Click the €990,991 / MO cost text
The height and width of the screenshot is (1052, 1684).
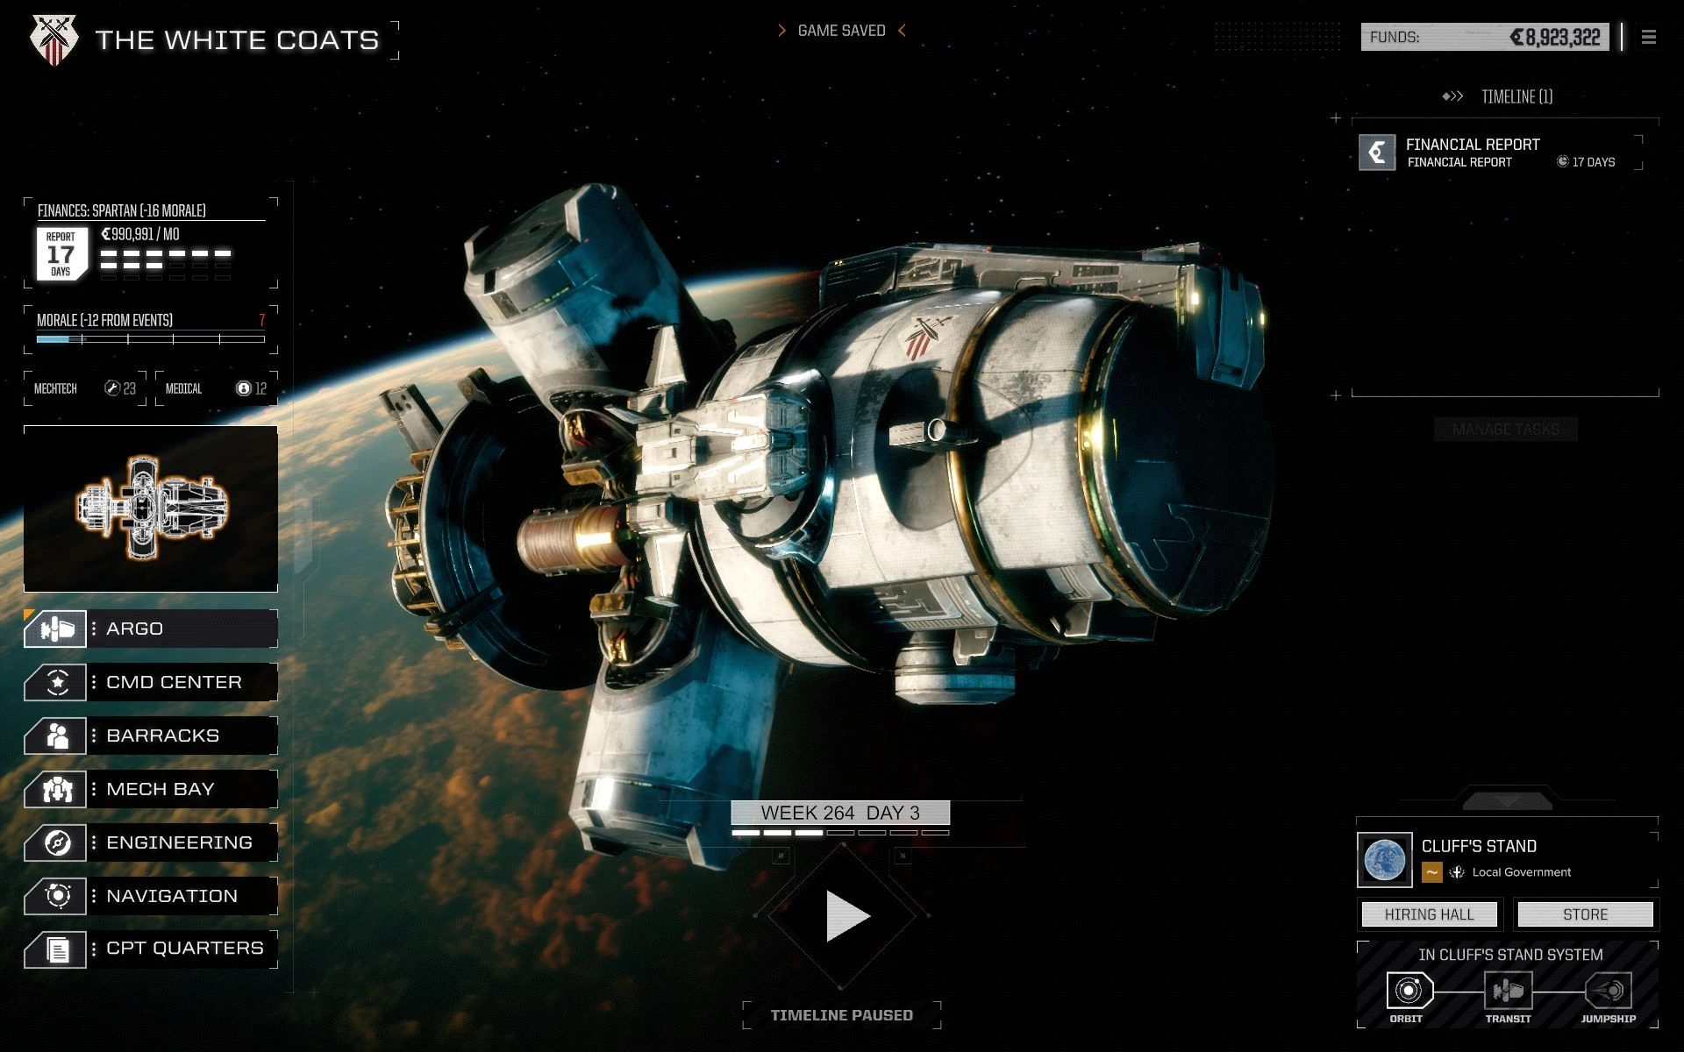click(x=140, y=234)
